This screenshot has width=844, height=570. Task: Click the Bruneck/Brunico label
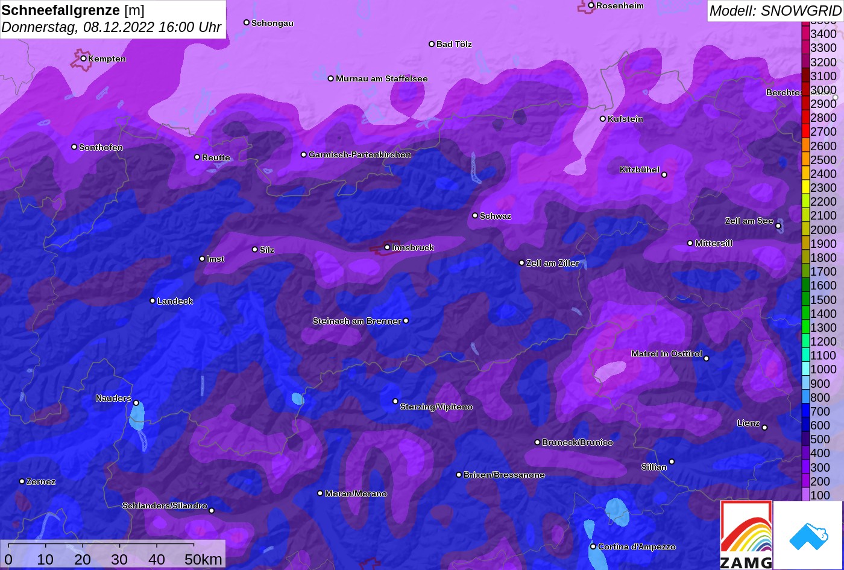(578, 443)
